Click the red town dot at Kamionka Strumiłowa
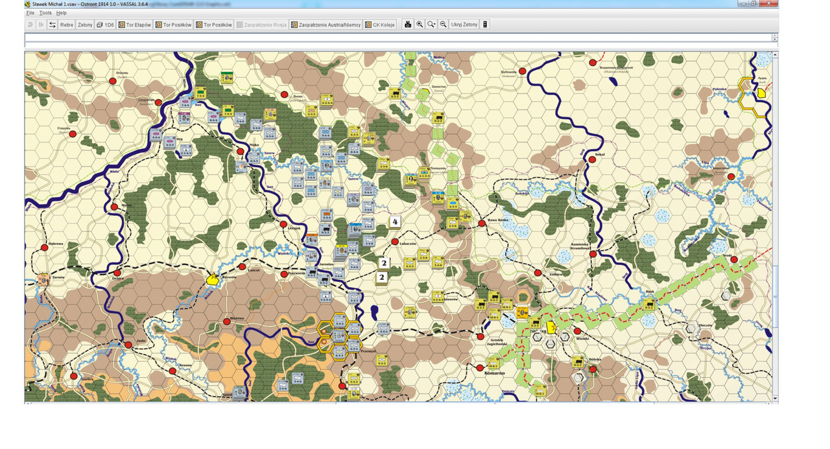The width and height of the screenshot is (830, 449). 593,254
